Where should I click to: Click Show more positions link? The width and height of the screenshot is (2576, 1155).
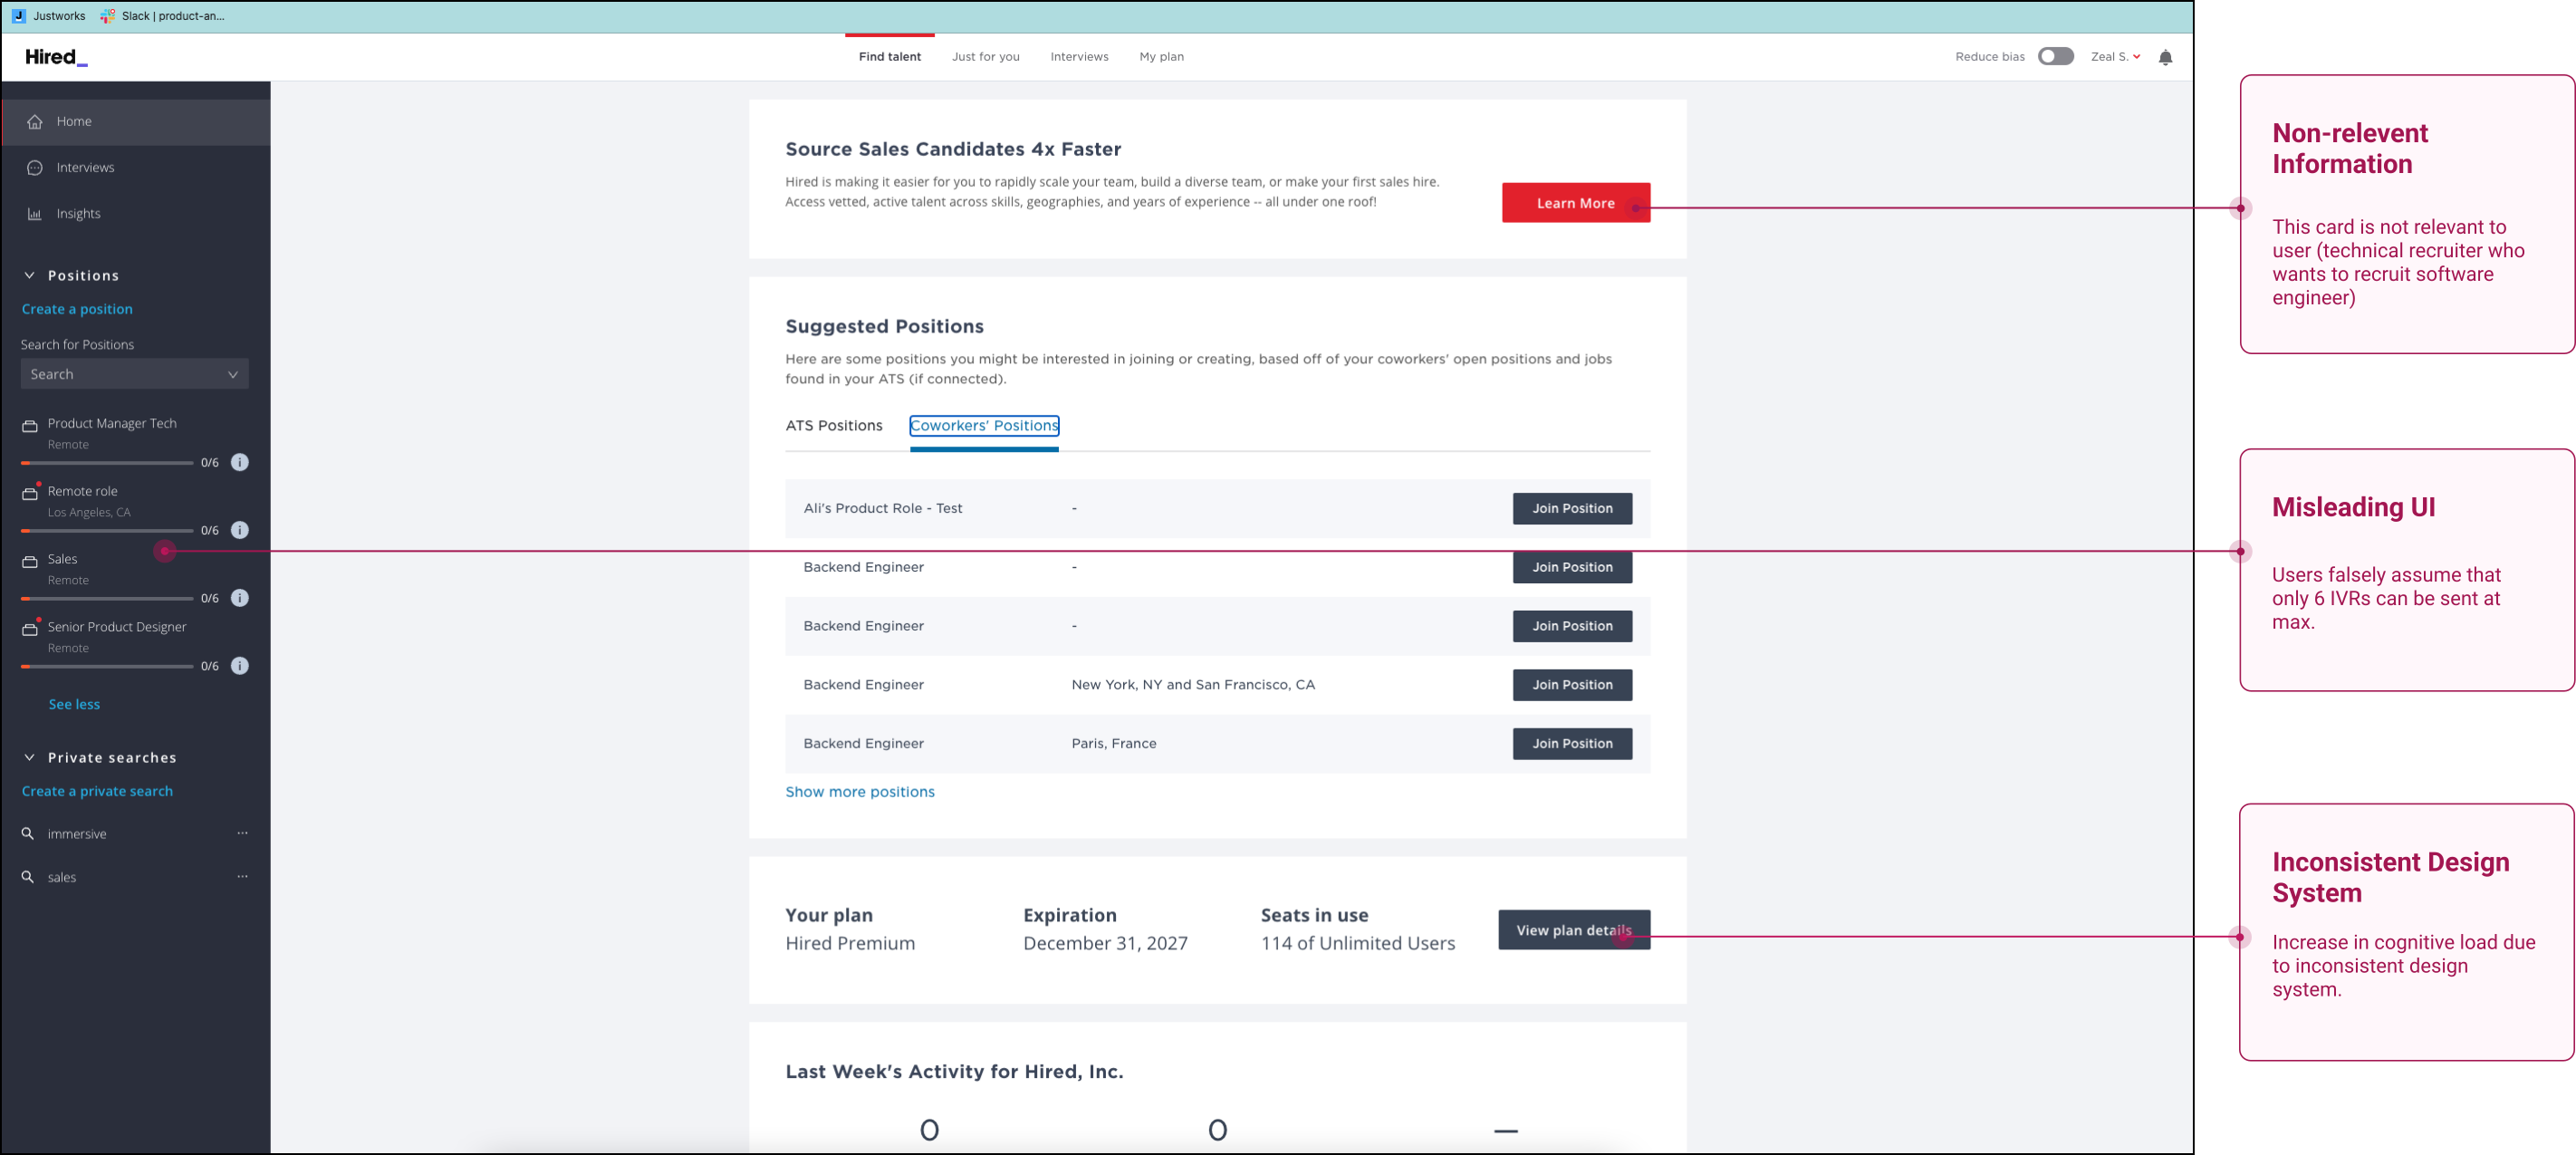point(859,791)
